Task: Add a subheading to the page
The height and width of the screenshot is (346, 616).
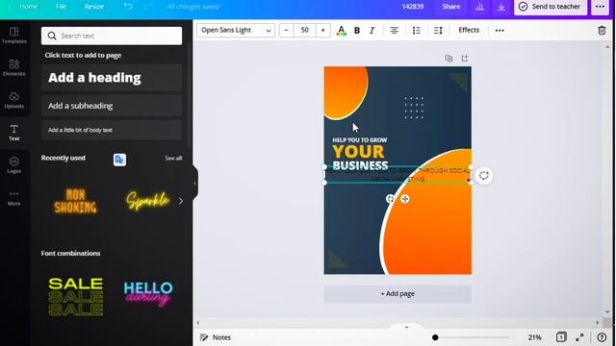Action: 112,106
